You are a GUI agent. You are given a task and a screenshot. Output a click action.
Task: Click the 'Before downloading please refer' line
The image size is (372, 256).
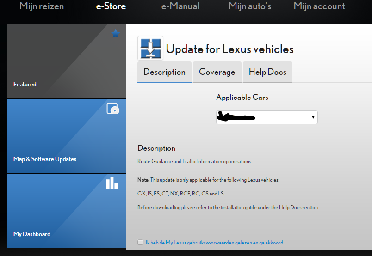pos(228,207)
